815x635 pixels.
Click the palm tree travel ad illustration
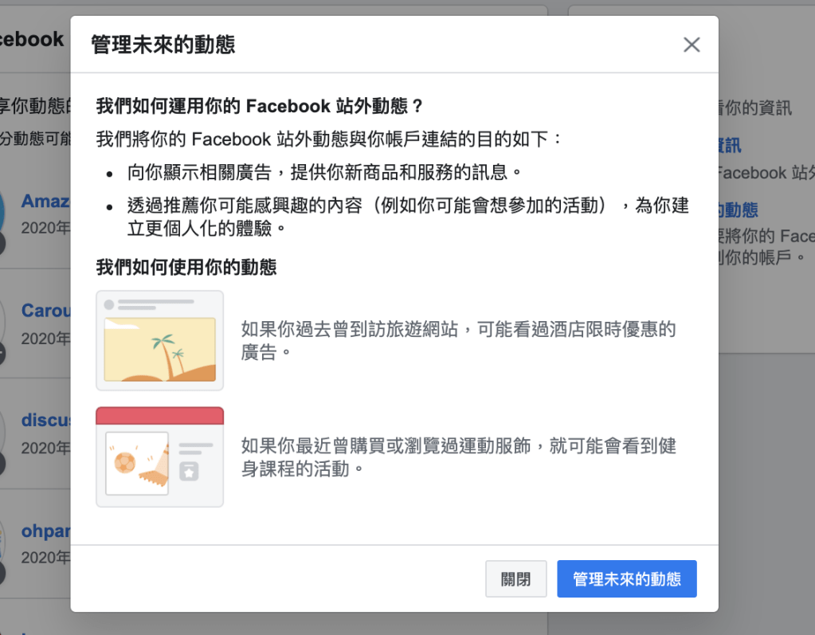click(159, 340)
